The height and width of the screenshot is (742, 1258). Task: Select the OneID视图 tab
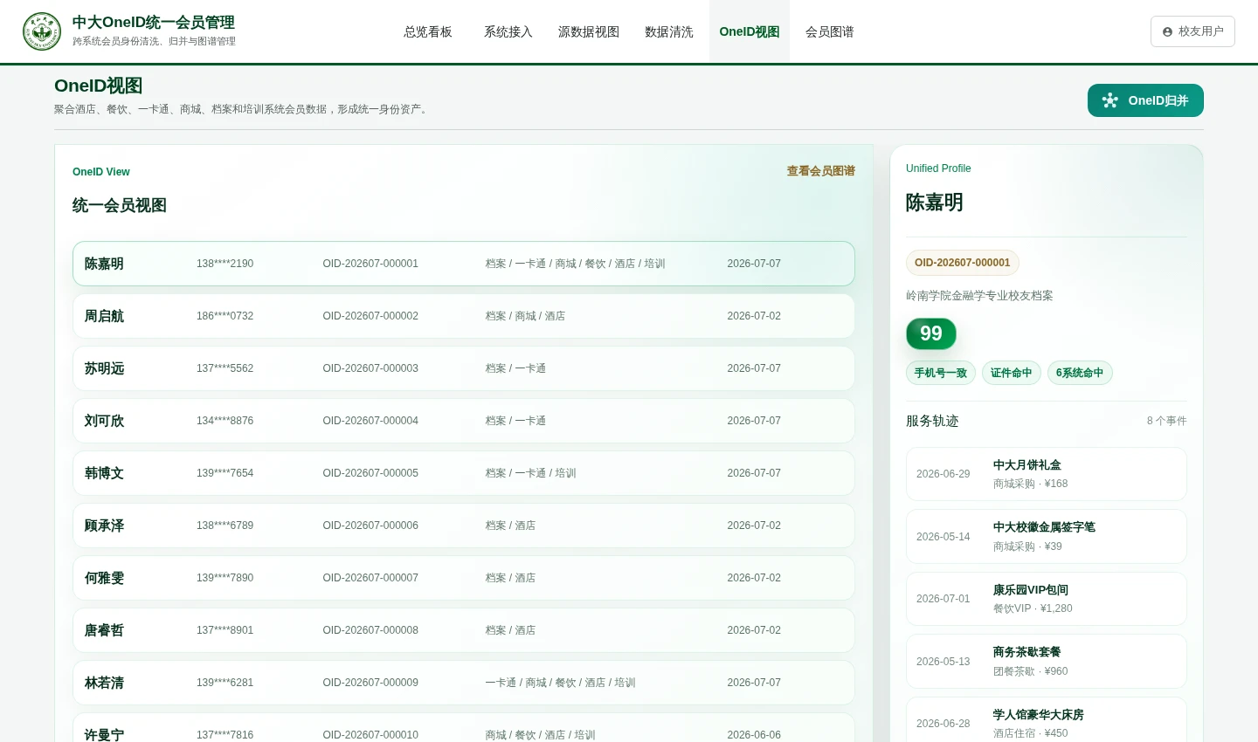[750, 31]
